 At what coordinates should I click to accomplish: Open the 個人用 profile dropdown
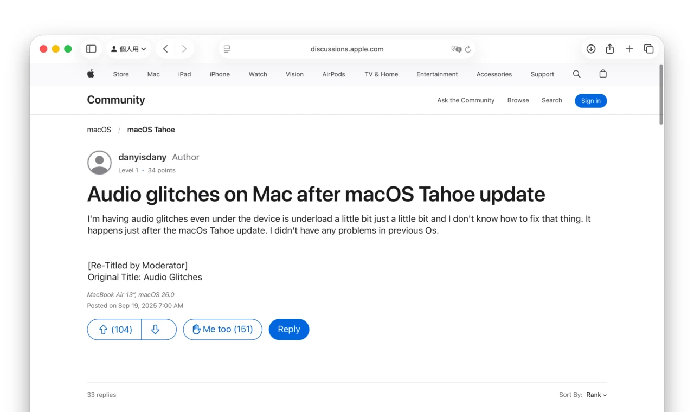[128, 48]
